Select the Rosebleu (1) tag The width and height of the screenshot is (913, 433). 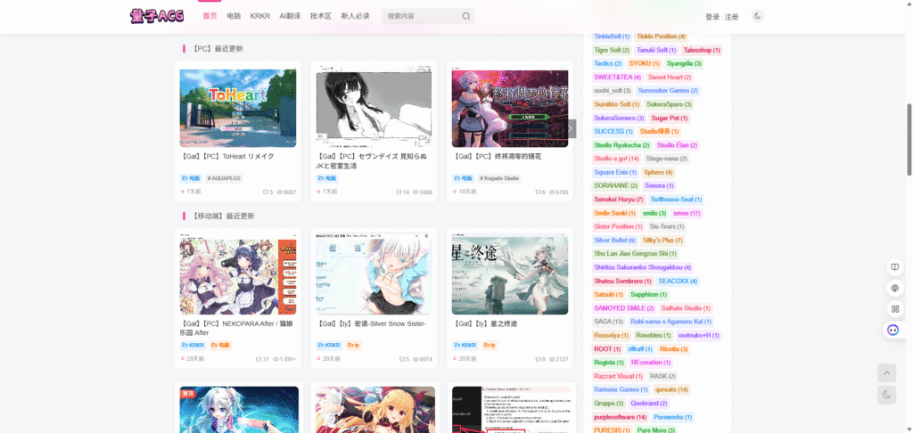(654, 335)
